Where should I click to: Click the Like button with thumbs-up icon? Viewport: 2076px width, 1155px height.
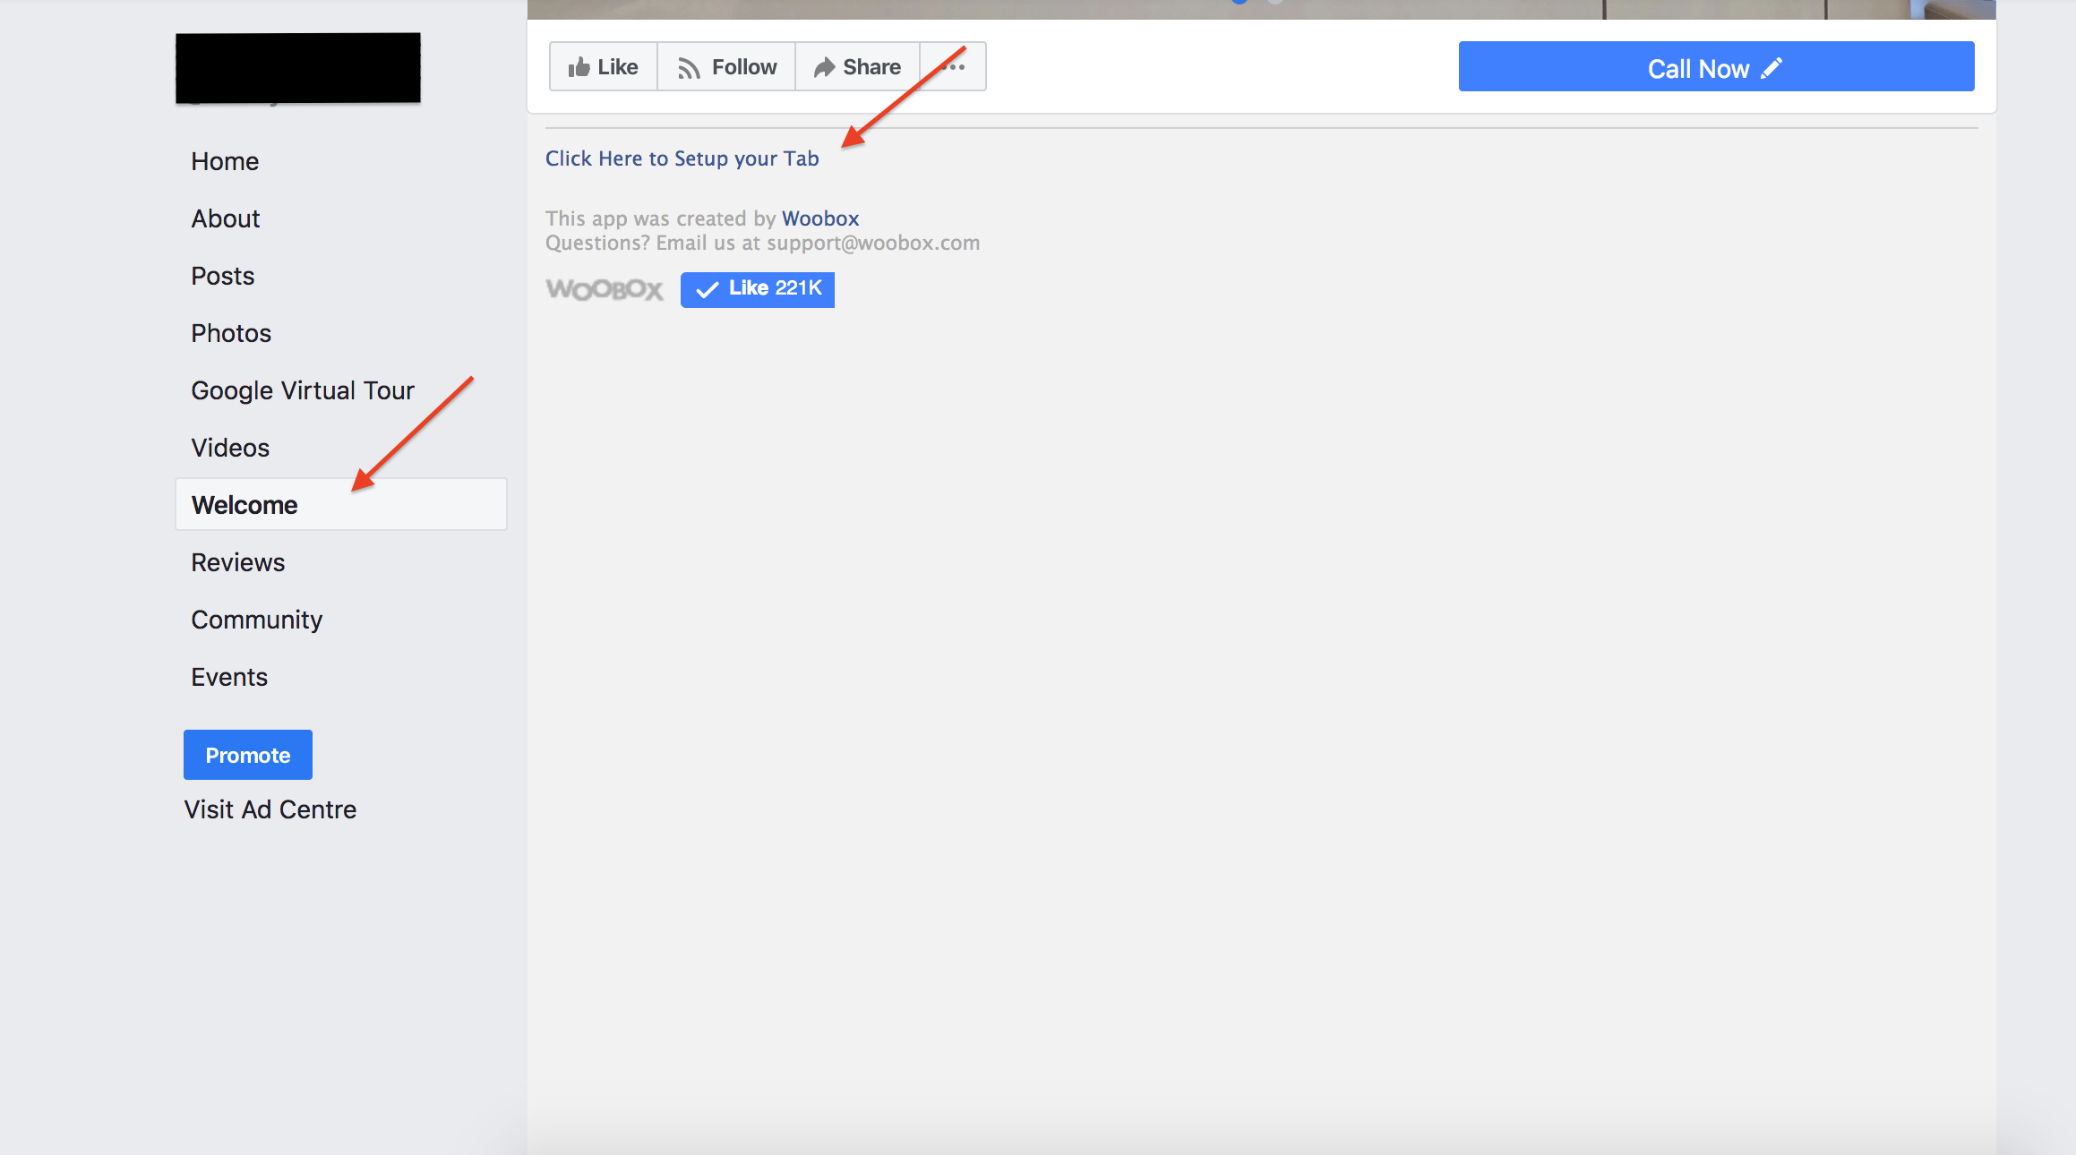pyautogui.click(x=603, y=67)
